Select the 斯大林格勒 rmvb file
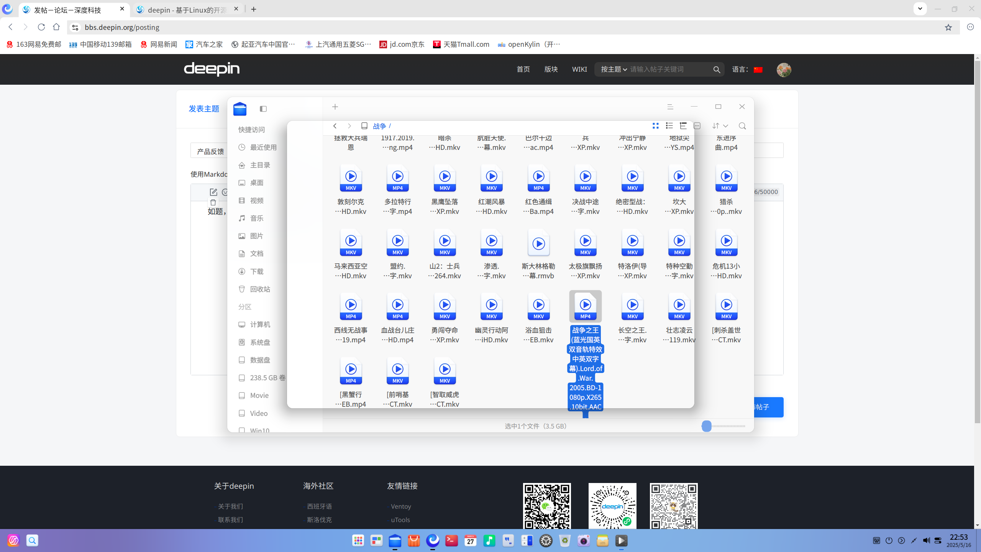Screen dimensions: 981x552 (x=539, y=254)
